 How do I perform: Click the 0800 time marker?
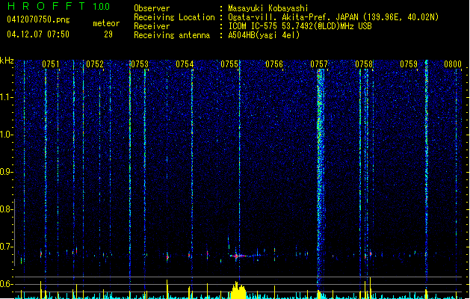tap(453, 64)
